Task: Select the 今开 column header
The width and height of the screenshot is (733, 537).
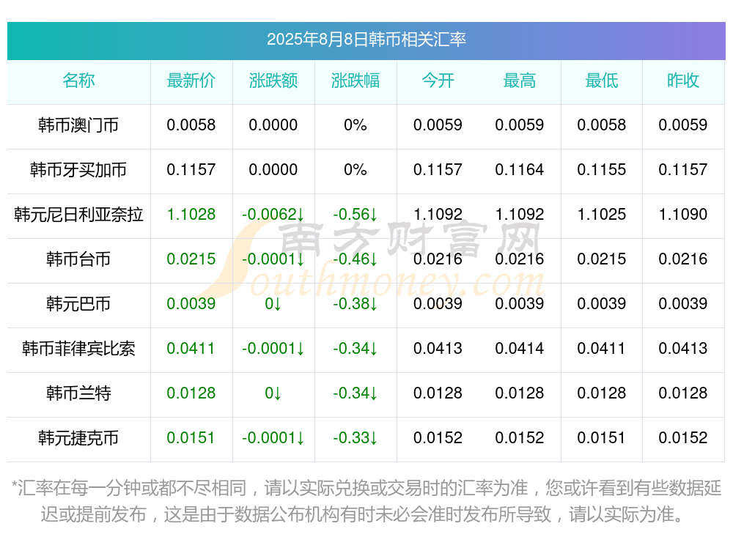Action: (438, 81)
